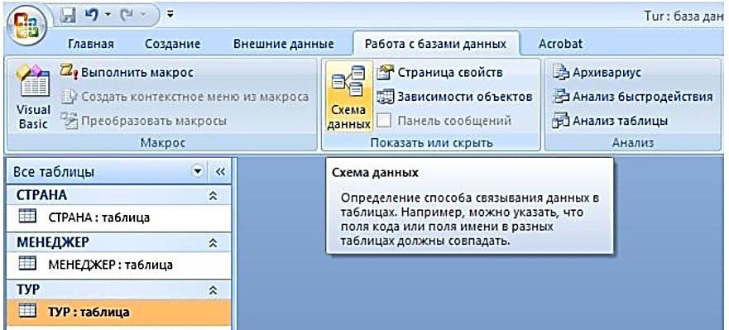Viewport: 729px width, 330px height.
Task: Collapse the МЕНЕДЖЕР group
Action: point(213,242)
